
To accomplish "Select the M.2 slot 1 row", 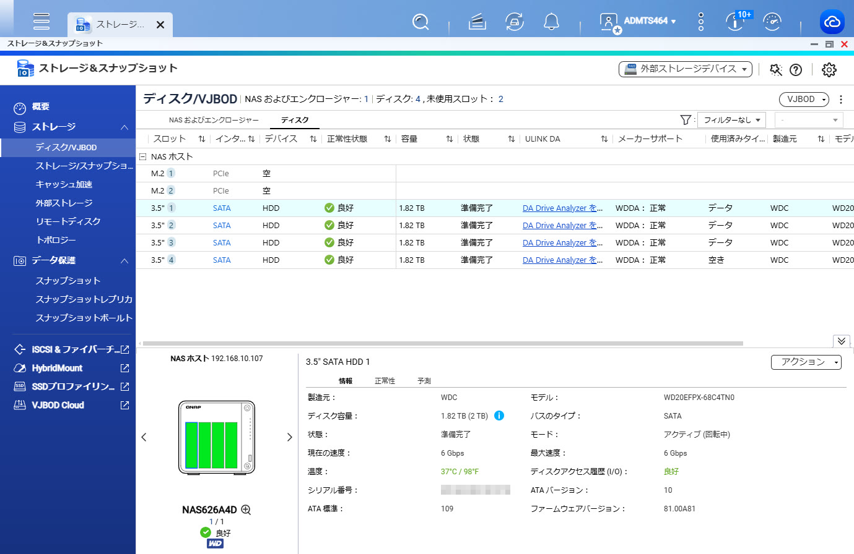I will [495, 173].
